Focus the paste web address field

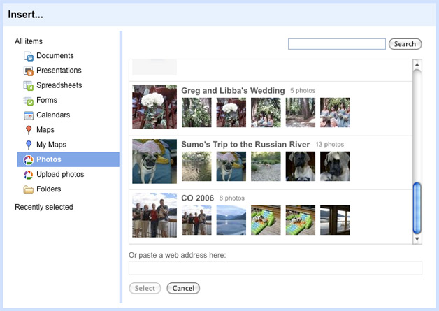275,268
